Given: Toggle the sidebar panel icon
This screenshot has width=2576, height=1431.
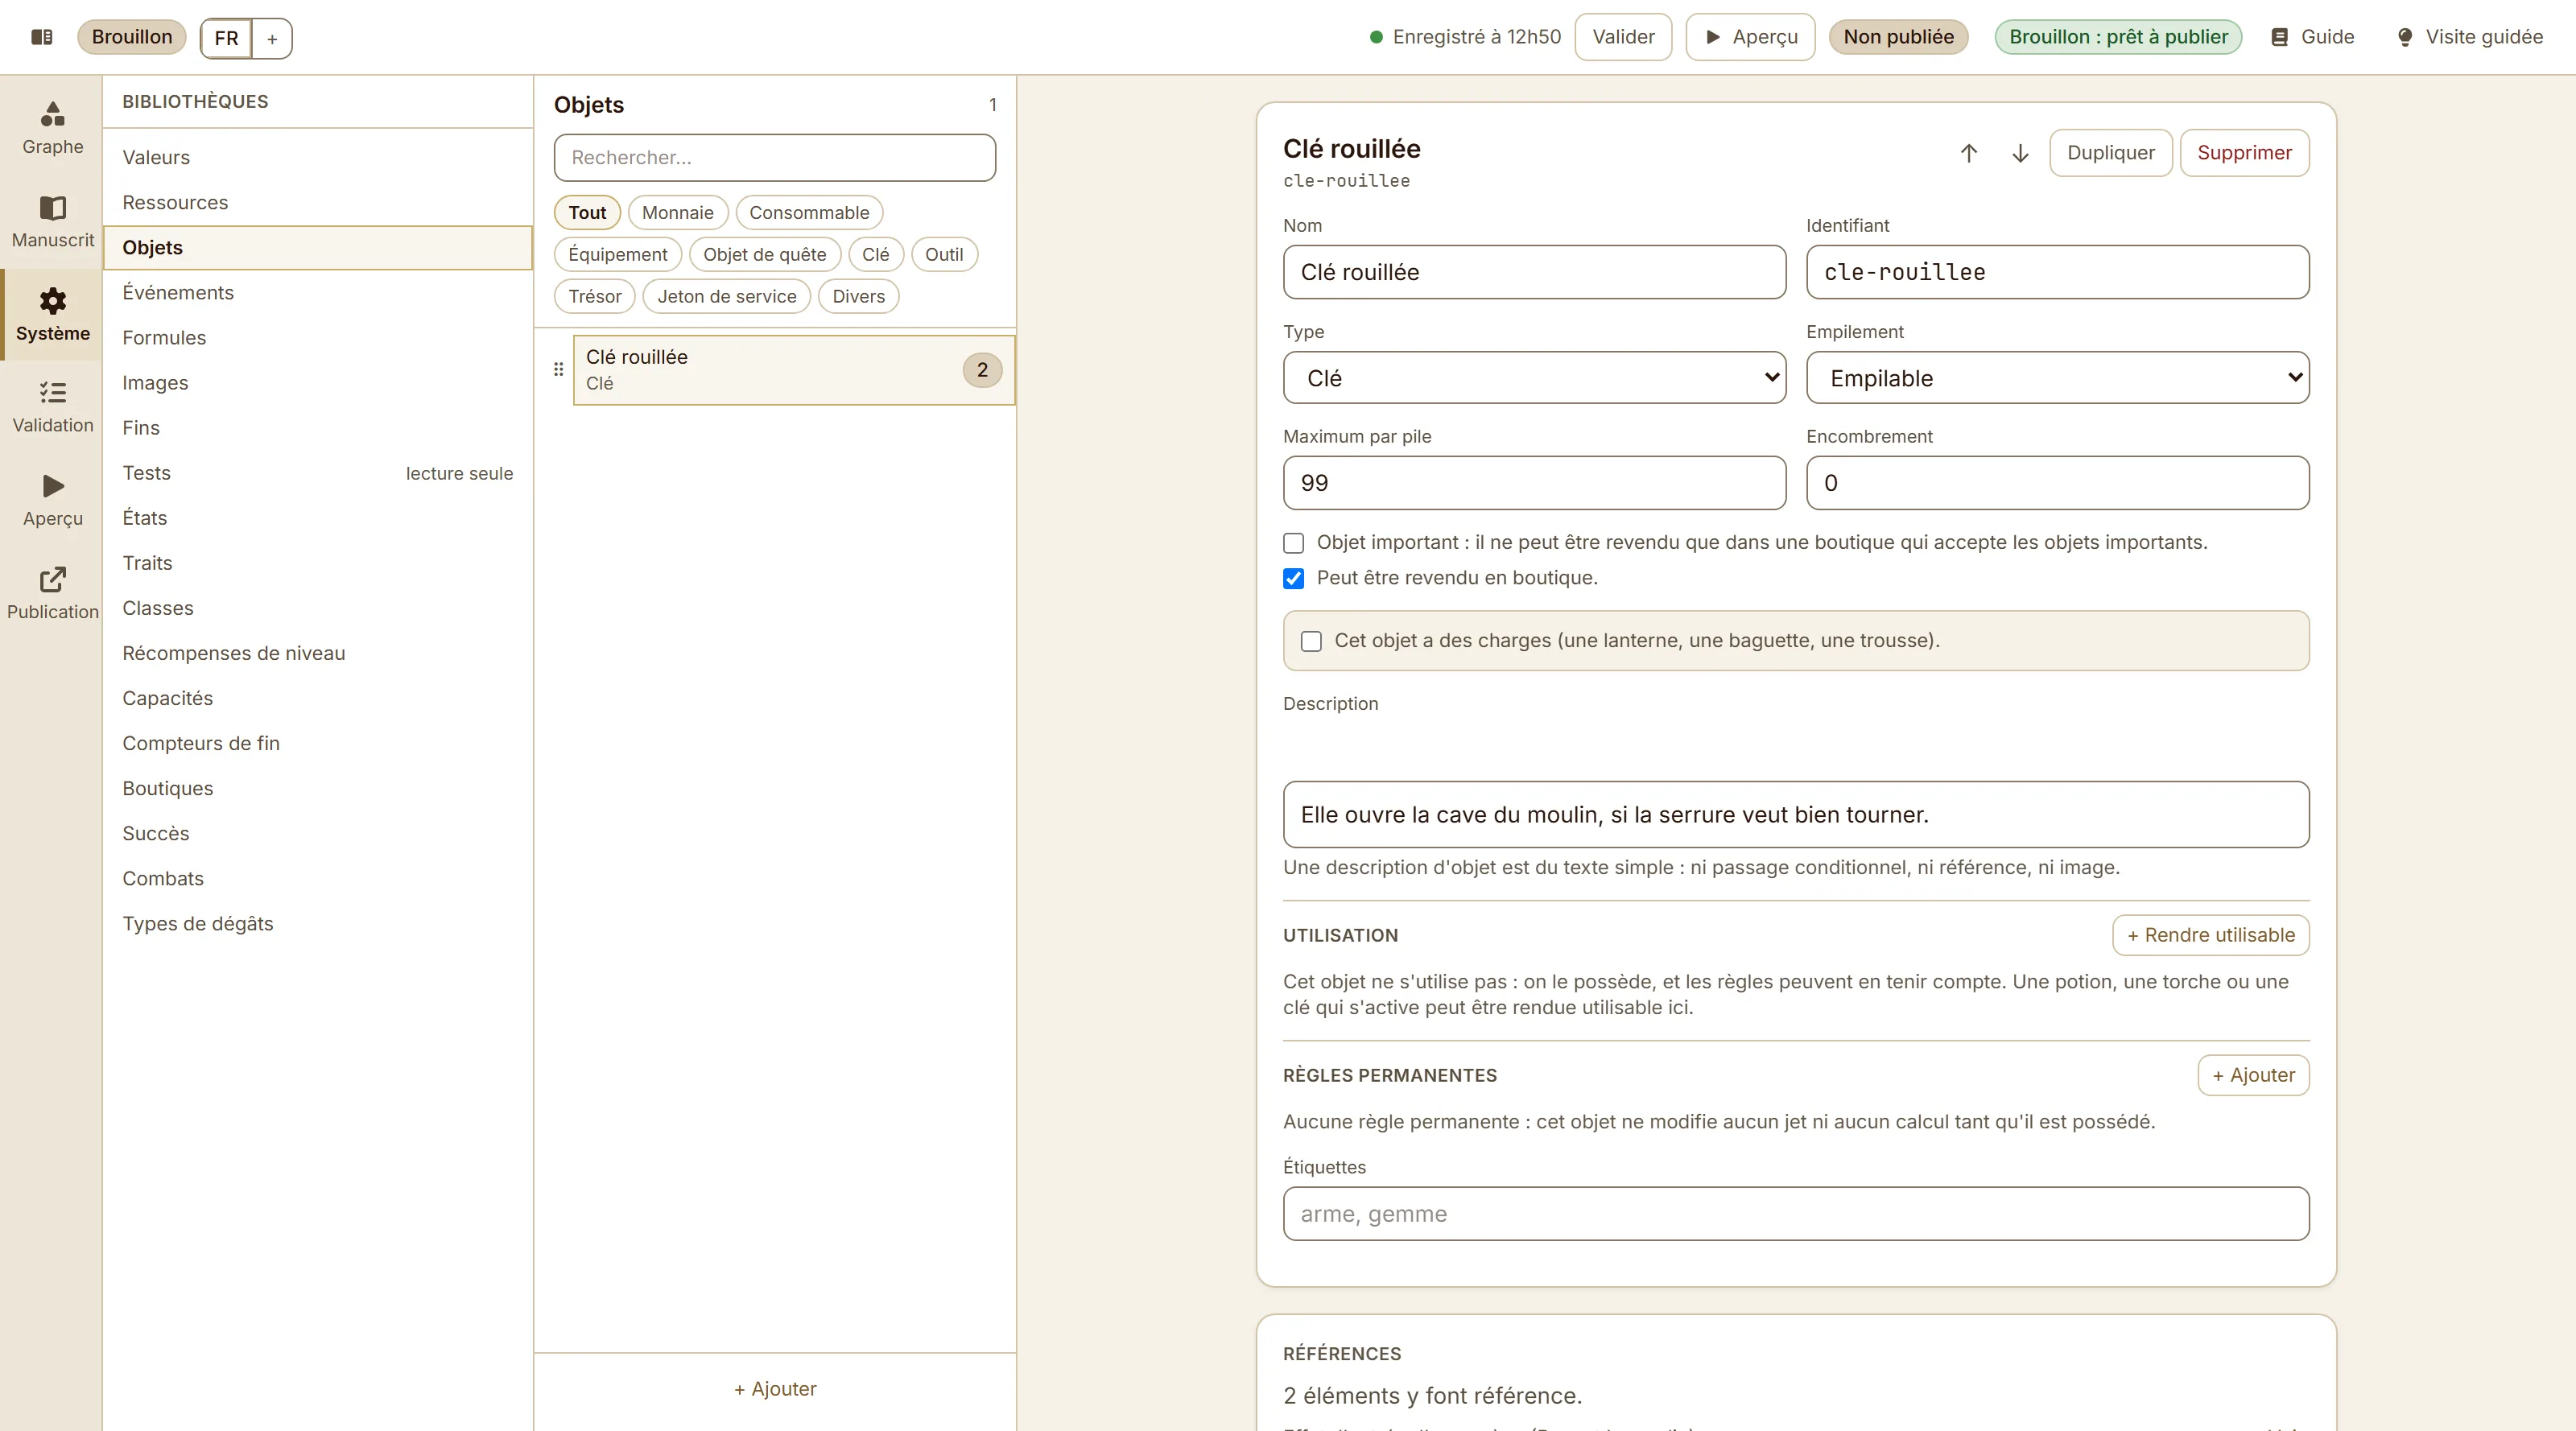Looking at the screenshot, I should tap(42, 37).
